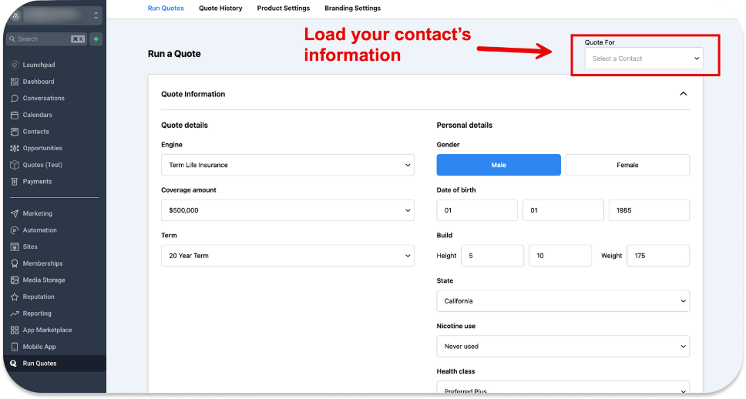Viewport: 746px width, 399px height.
Task: Click the Calendars icon
Action: (15, 115)
